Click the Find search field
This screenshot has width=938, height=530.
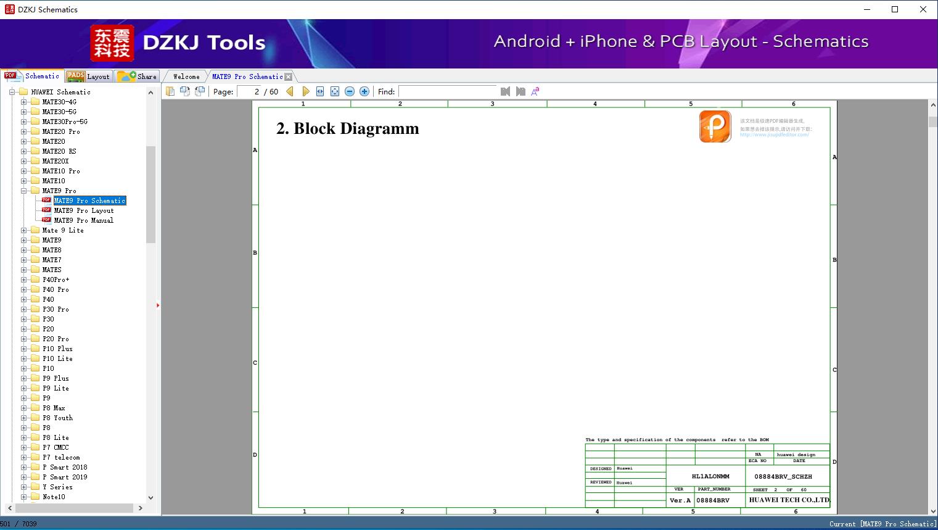click(x=448, y=91)
